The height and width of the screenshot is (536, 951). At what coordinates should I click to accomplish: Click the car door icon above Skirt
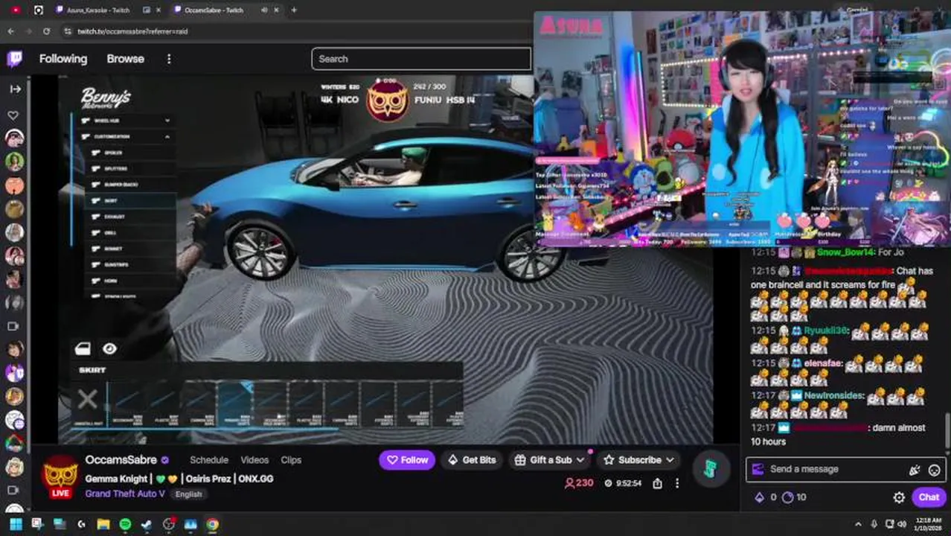[83, 349]
